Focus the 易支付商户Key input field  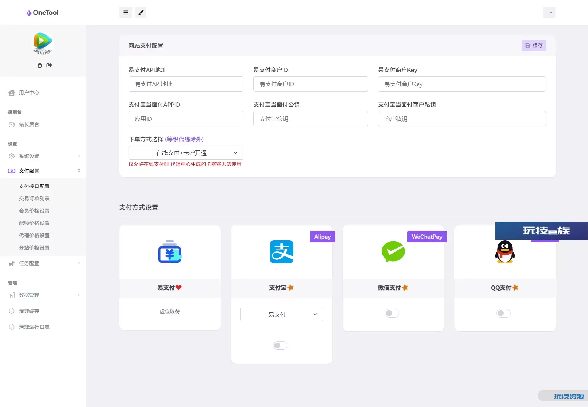click(x=462, y=84)
